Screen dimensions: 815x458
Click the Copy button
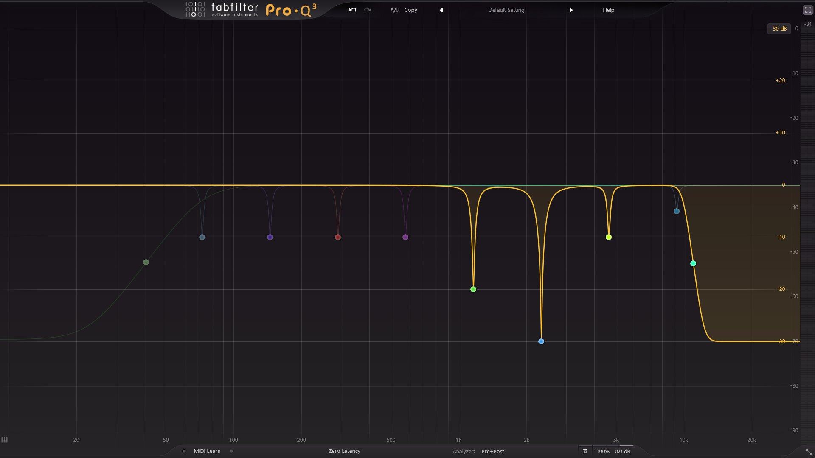[x=410, y=10]
